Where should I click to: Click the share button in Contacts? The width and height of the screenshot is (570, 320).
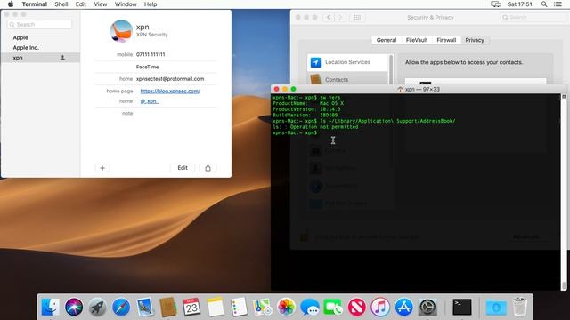pyautogui.click(x=208, y=168)
